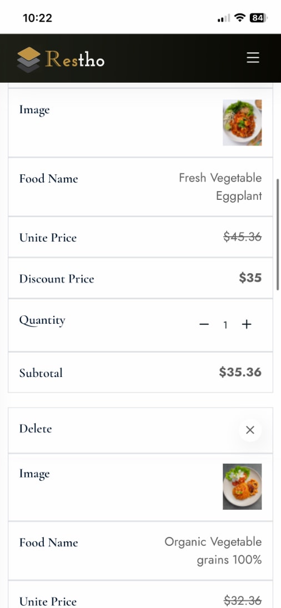Viewport: 281px width, 608px height.
Task: Click the Delete row label
Action: 36,429
